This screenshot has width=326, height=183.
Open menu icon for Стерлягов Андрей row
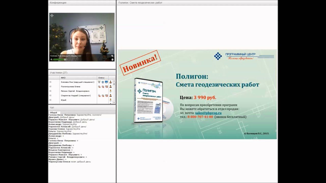pyautogui.click(x=50, y=96)
